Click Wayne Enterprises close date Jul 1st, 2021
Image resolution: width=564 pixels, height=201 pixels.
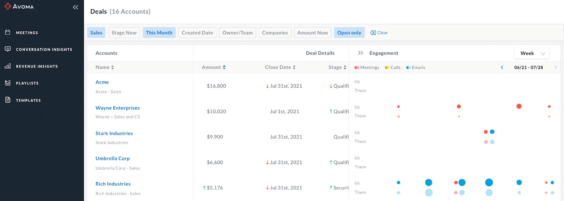pos(284,112)
